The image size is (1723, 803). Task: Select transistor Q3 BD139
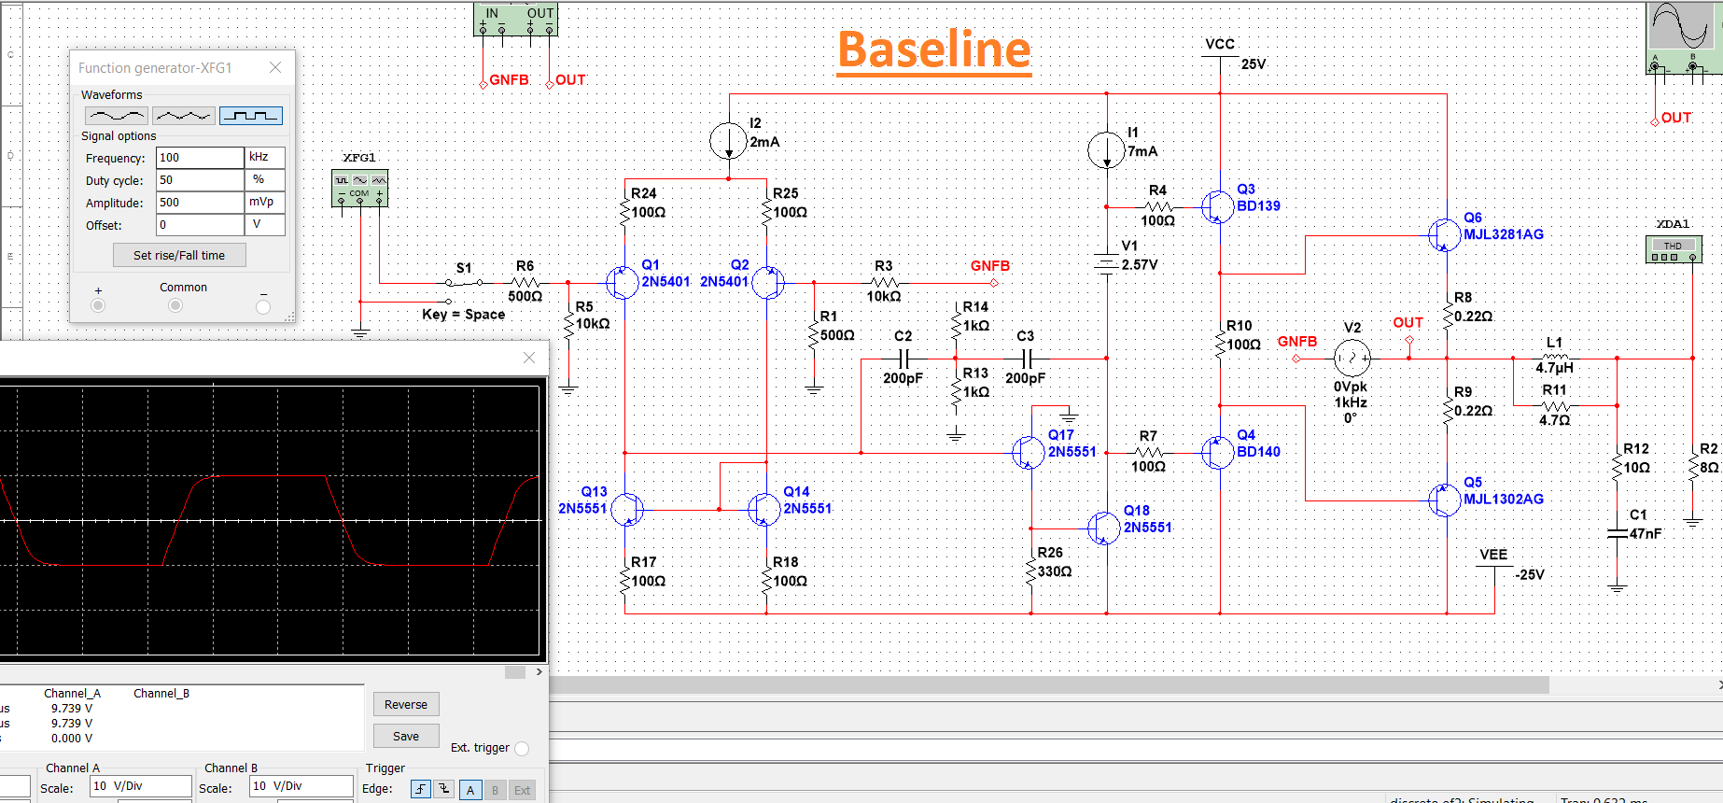point(1217,206)
